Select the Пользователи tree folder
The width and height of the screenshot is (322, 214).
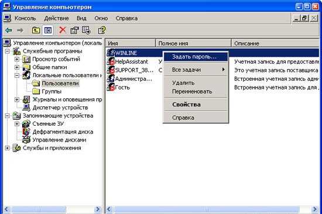coord(60,83)
